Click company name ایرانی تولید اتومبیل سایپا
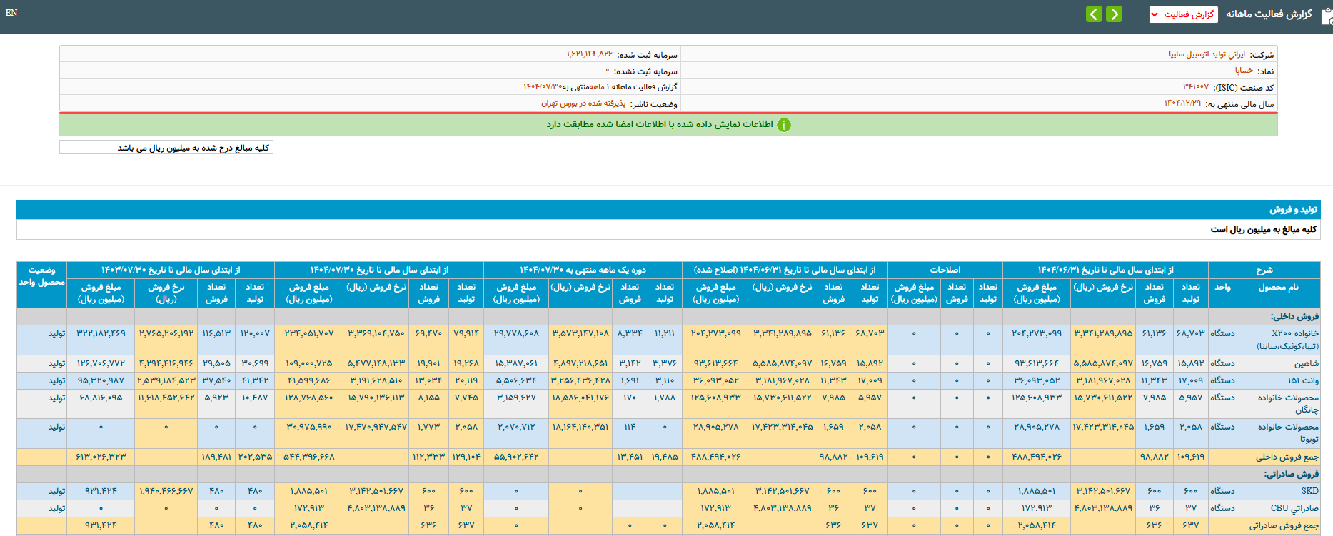 [1207, 54]
